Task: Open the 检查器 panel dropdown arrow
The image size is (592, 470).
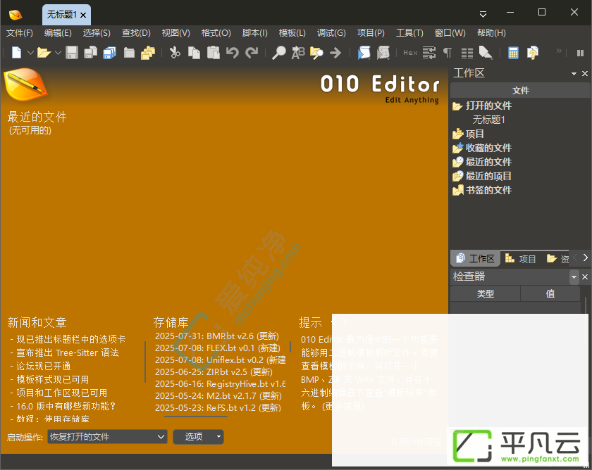Action: click(574, 277)
